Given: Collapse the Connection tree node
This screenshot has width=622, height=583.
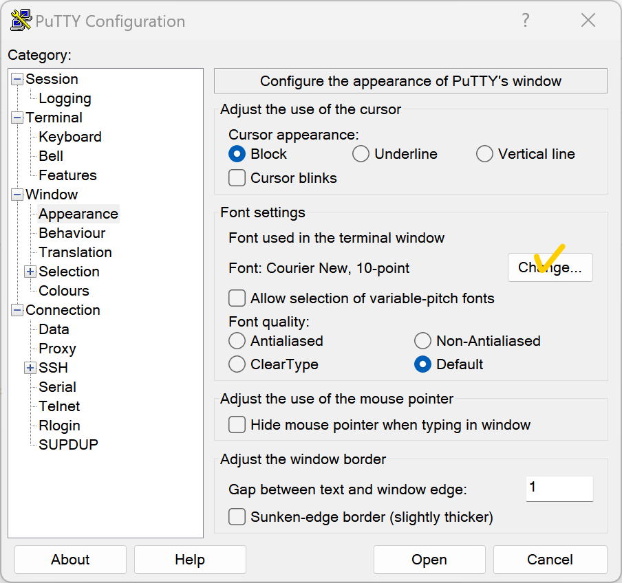Looking at the screenshot, I should coord(17,310).
